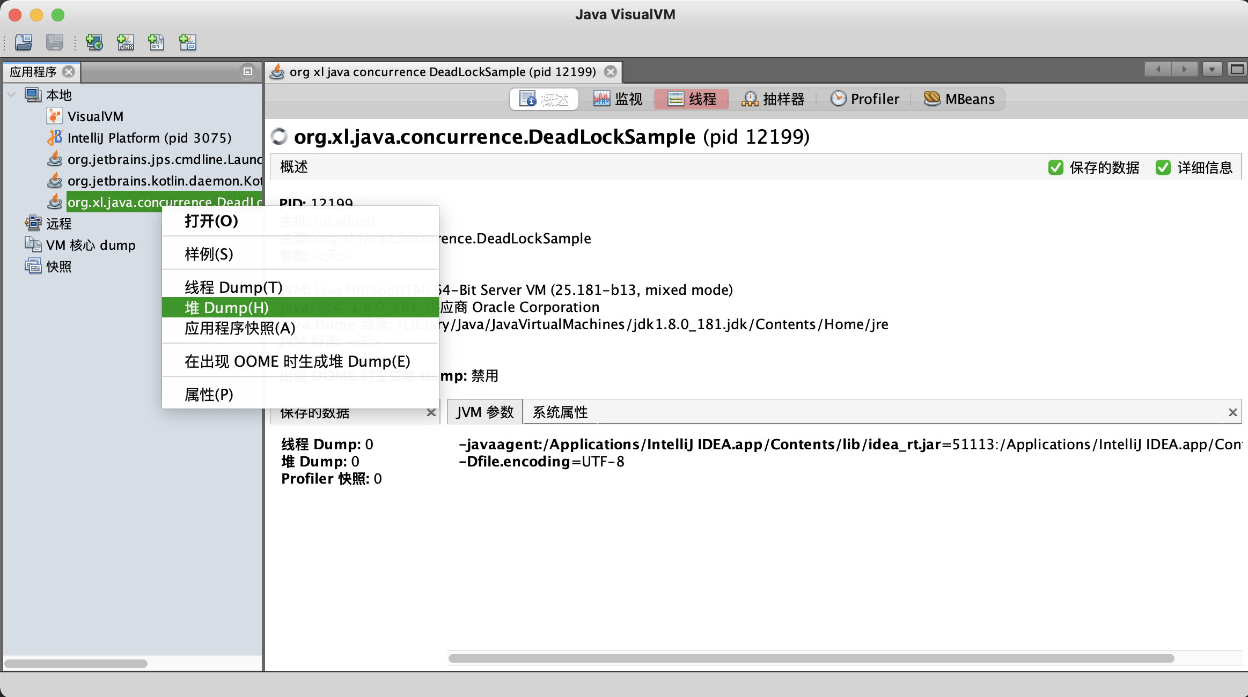Switch to the 概述 overview tab
This screenshot has width=1248, height=697.
point(544,99)
